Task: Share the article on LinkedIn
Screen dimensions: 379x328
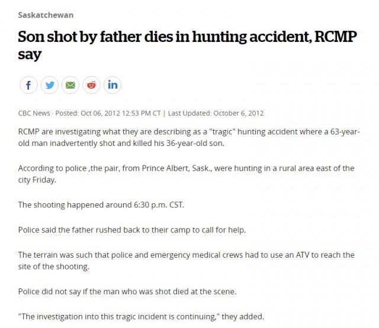Action: (113, 85)
